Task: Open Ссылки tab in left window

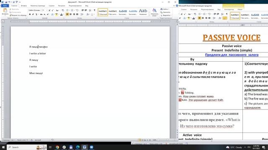Action: [x=52, y=5]
